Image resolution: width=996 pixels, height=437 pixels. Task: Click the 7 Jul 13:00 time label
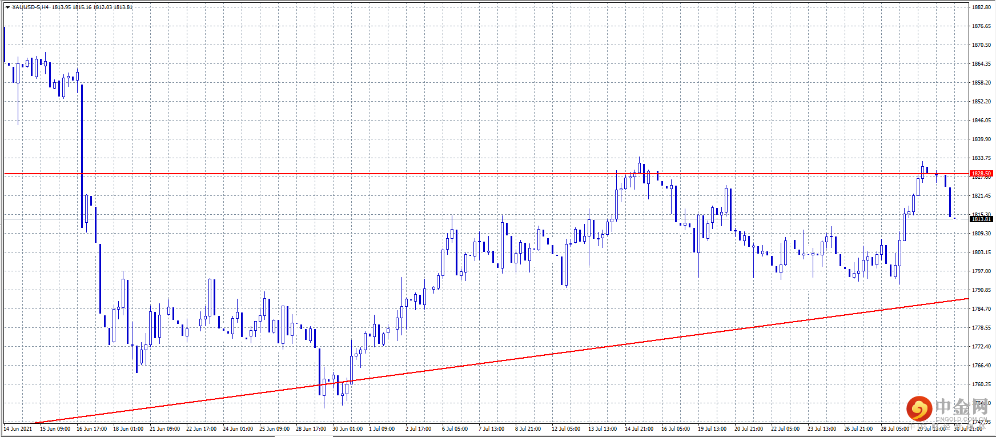click(x=492, y=429)
